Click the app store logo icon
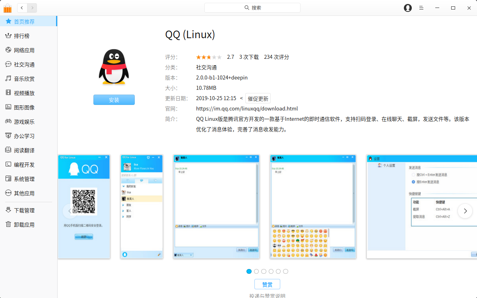 point(8,8)
